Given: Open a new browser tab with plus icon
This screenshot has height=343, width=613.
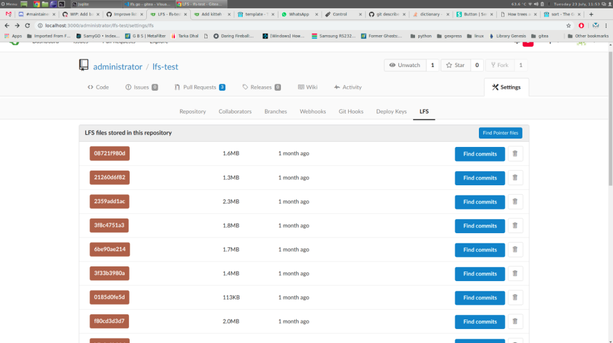Looking at the screenshot, I should [591, 14].
